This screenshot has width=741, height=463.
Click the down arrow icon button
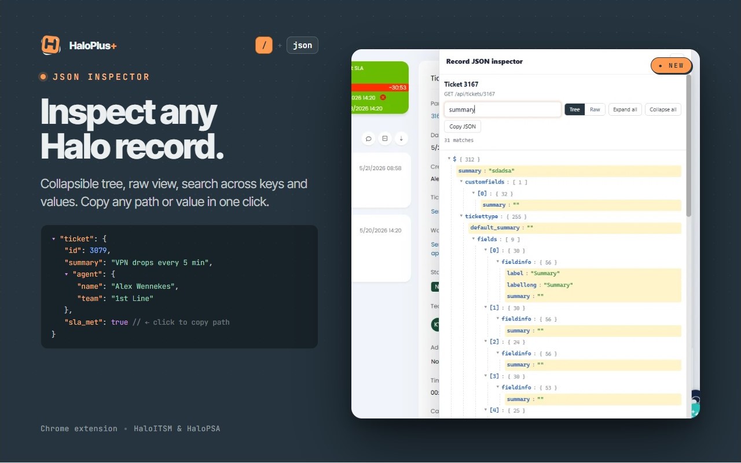tap(401, 138)
